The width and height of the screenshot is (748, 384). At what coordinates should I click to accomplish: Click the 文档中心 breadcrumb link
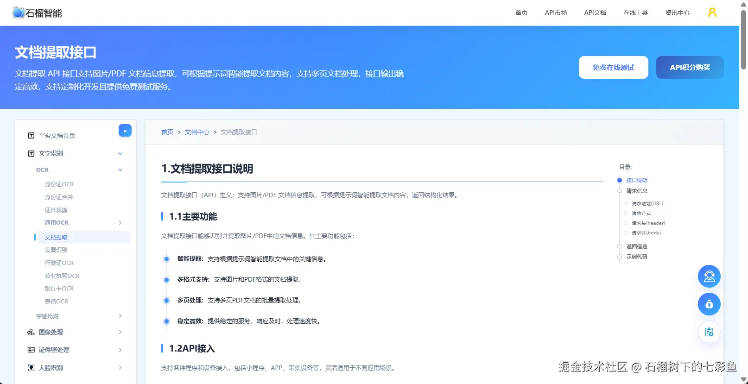(197, 132)
